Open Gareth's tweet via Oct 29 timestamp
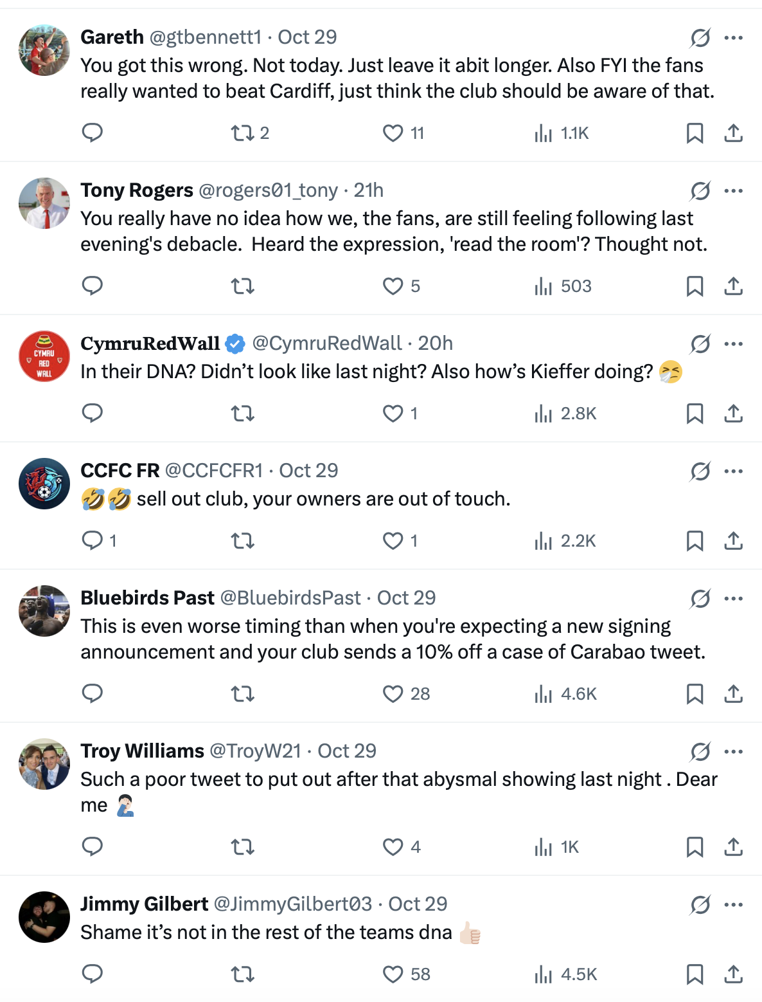This screenshot has height=1002, width=762. coord(307,37)
